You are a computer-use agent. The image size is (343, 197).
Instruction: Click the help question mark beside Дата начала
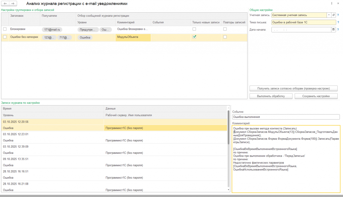[x=338, y=29]
